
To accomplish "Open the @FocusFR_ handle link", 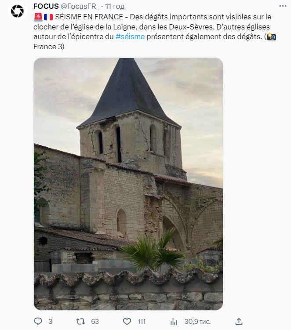I will click(x=80, y=6).
